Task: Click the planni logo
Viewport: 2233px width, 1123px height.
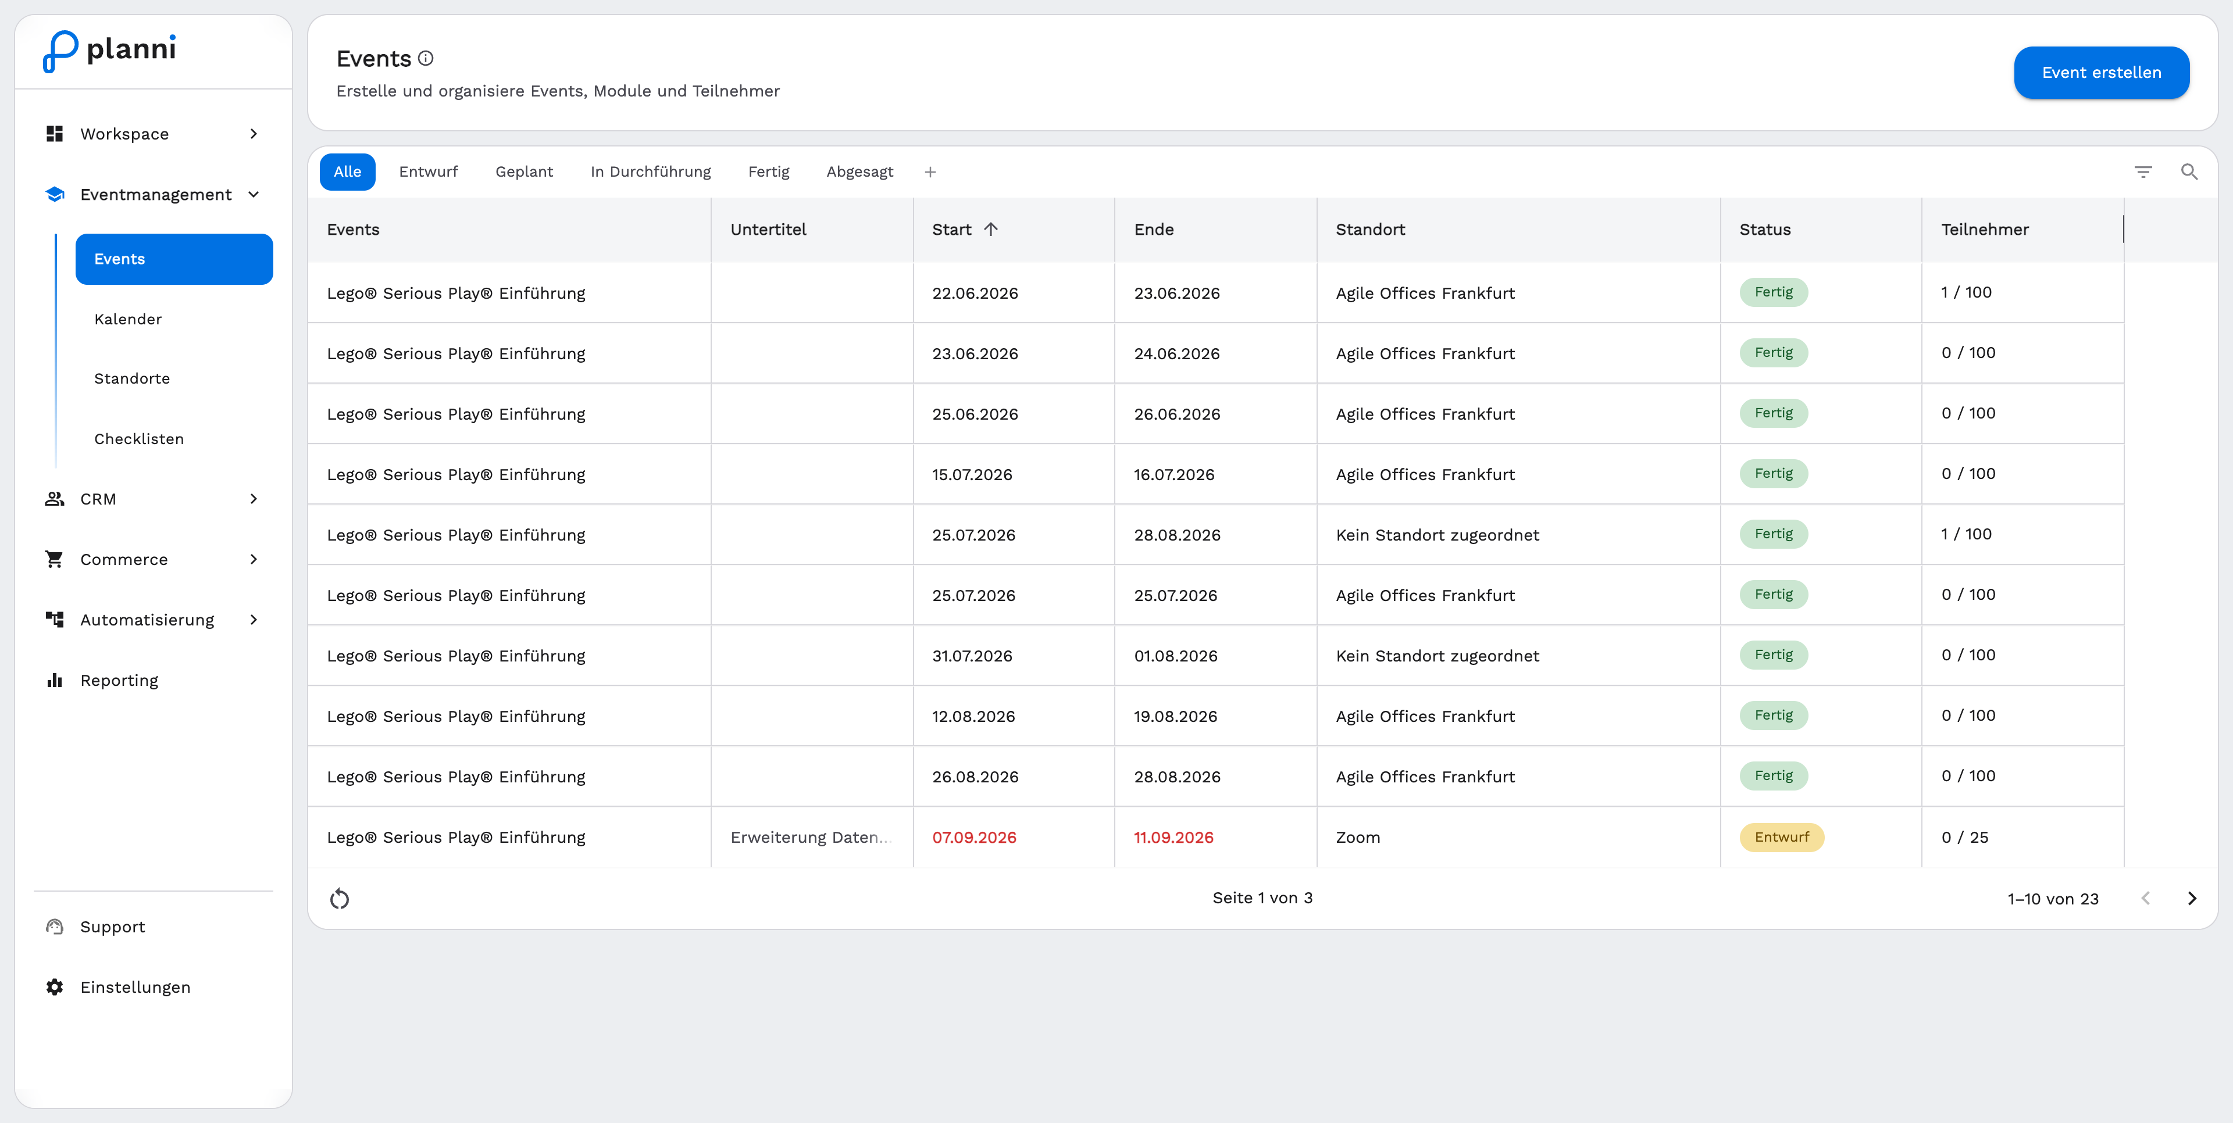Action: [110, 51]
